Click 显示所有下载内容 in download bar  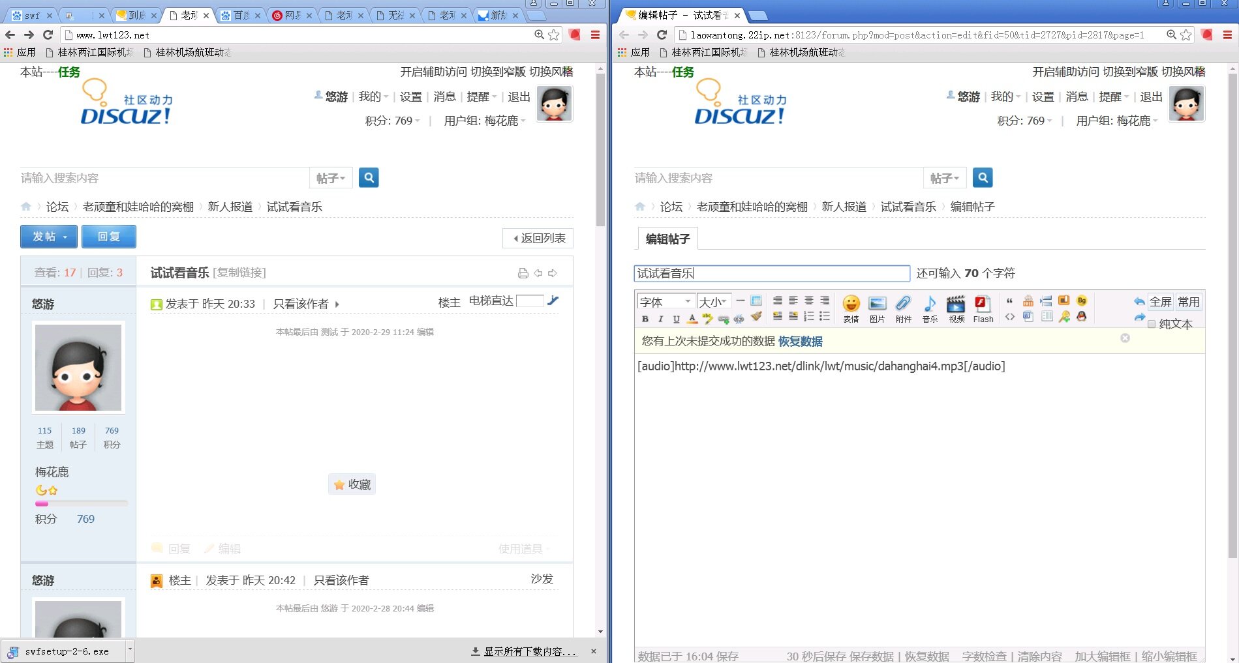[x=524, y=651]
